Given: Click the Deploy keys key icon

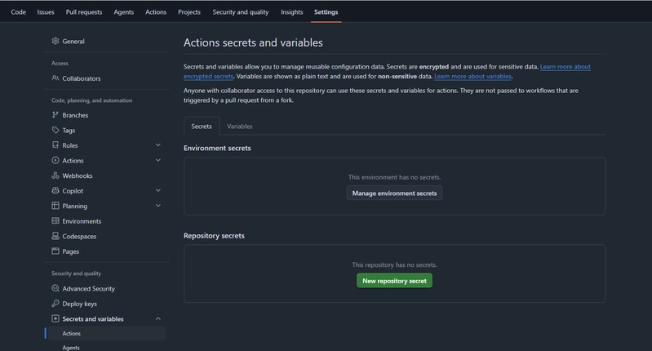Looking at the screenshot, I should [x=55, y=303].
